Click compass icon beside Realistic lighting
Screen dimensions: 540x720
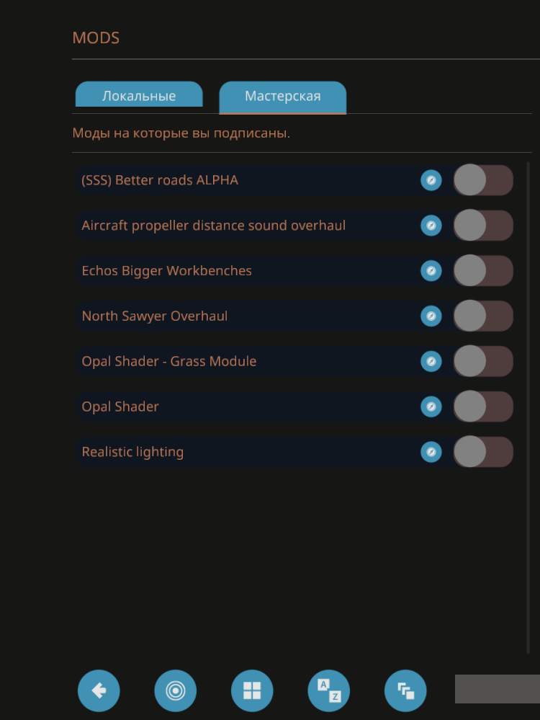[431, 452]
